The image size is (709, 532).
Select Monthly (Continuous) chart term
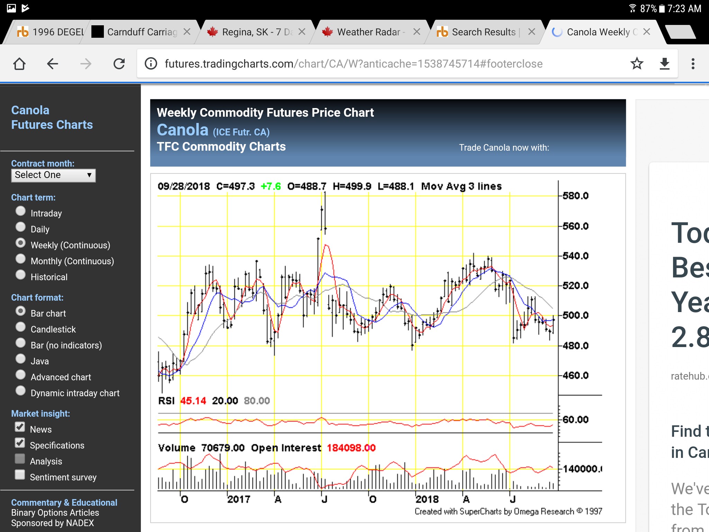click(x=21, y=259)
